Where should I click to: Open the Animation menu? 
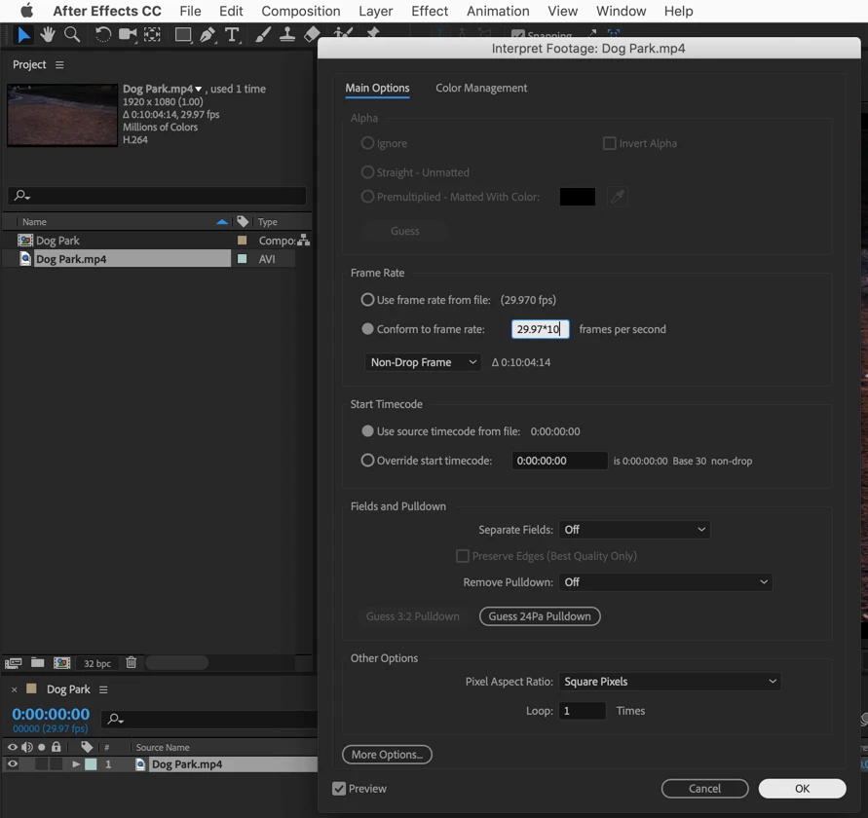tap(498, 11)
